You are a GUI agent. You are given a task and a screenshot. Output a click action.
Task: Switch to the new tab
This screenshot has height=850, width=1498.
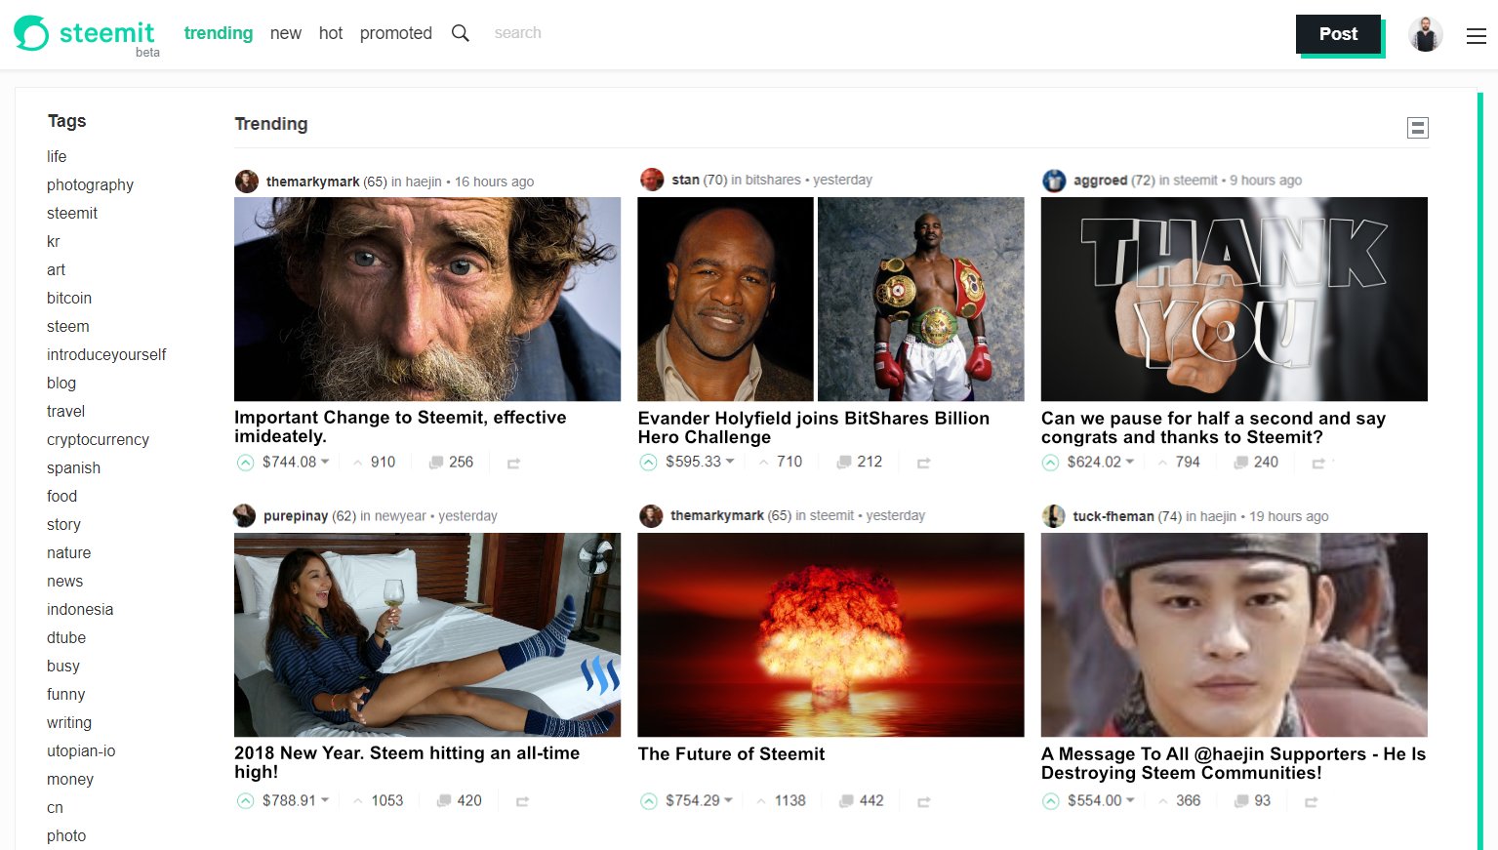[x=286, y=33]
